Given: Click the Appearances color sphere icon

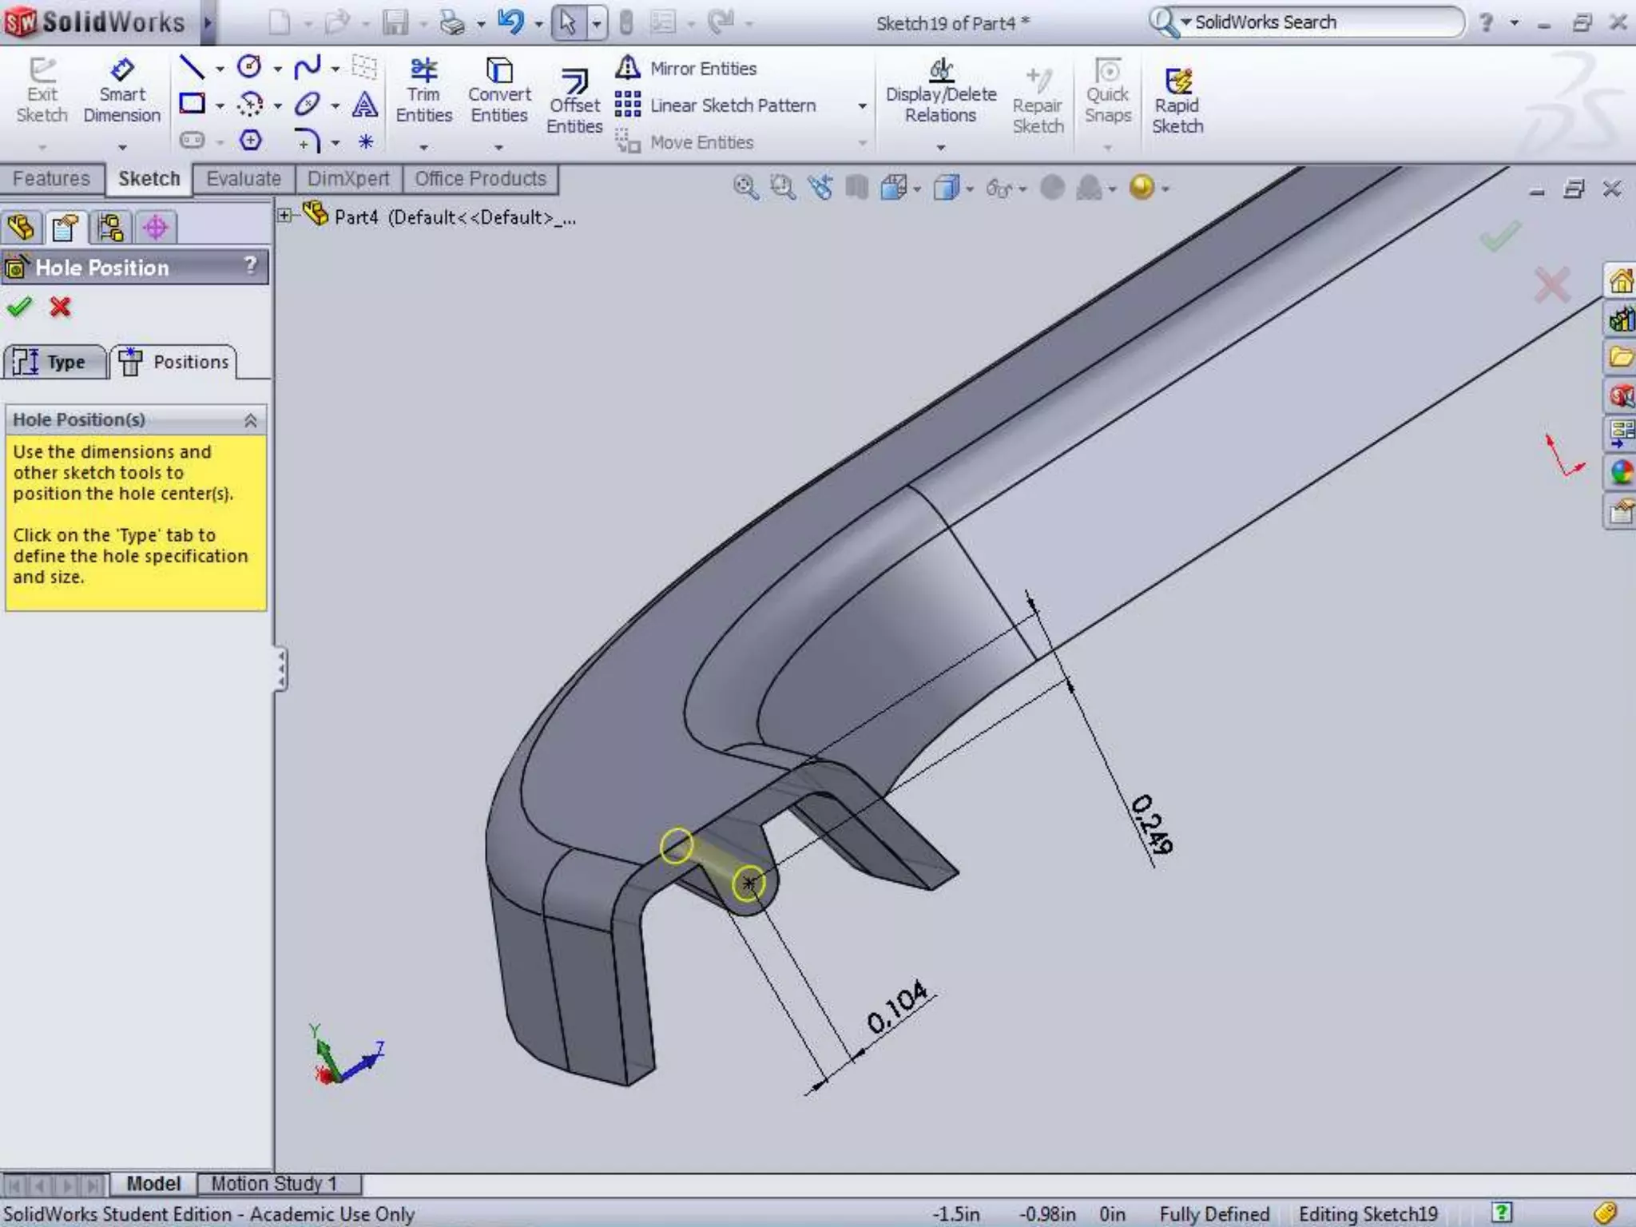Looking at the screenshot, I should (x=1621, y=473).
